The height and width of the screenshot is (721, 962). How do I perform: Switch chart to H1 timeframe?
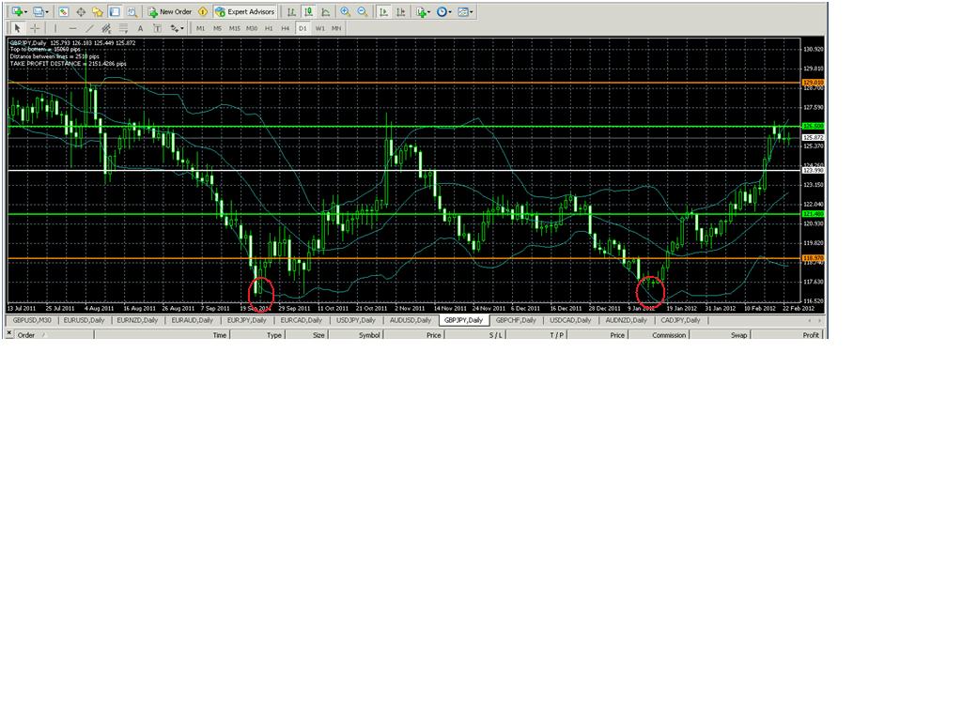tap(269, 28)
